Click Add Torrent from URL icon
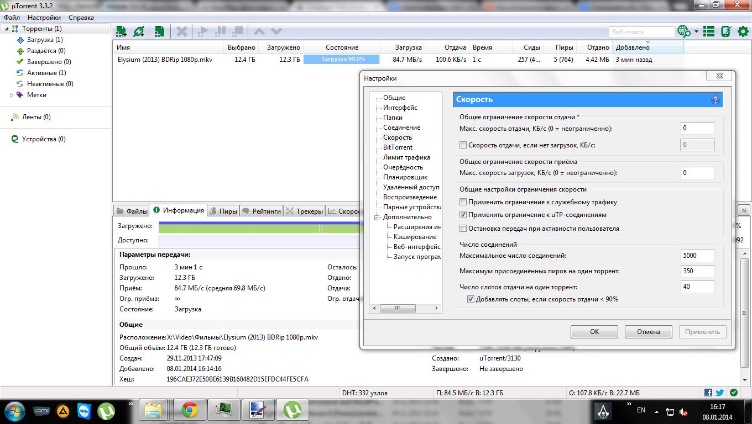752x424 pixels. point(139,31)
